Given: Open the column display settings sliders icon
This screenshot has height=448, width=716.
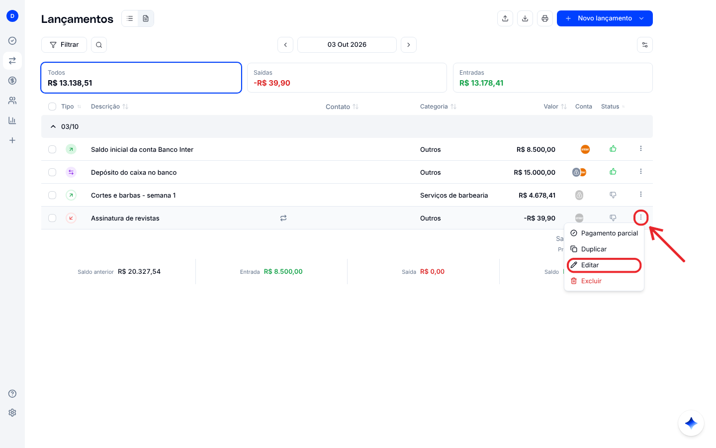Looking at the screenshot, I should click(x=645, y=45).
